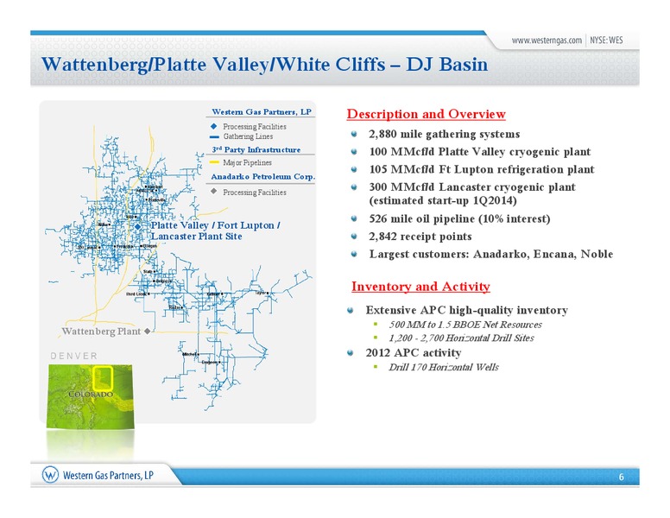Click the Inventory and Activity heading
Screen dimensions: 670x518
pyautogui.click(x=420, y=287)
